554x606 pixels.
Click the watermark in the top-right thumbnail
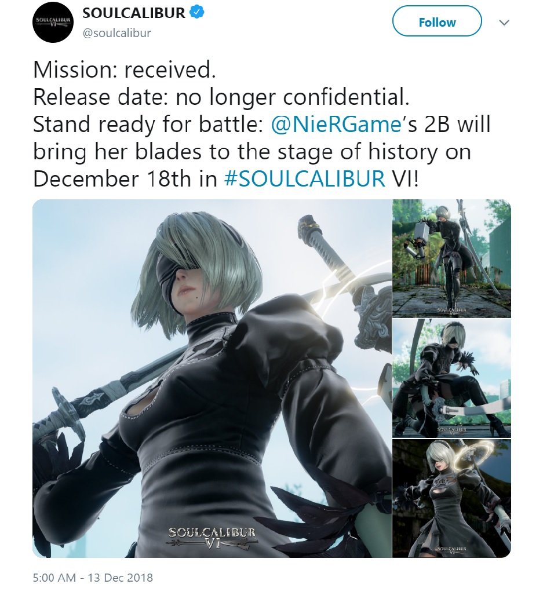(451, 311)
